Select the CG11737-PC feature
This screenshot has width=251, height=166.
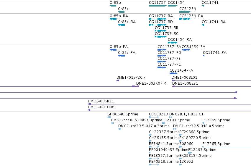[x=162, y=67]
